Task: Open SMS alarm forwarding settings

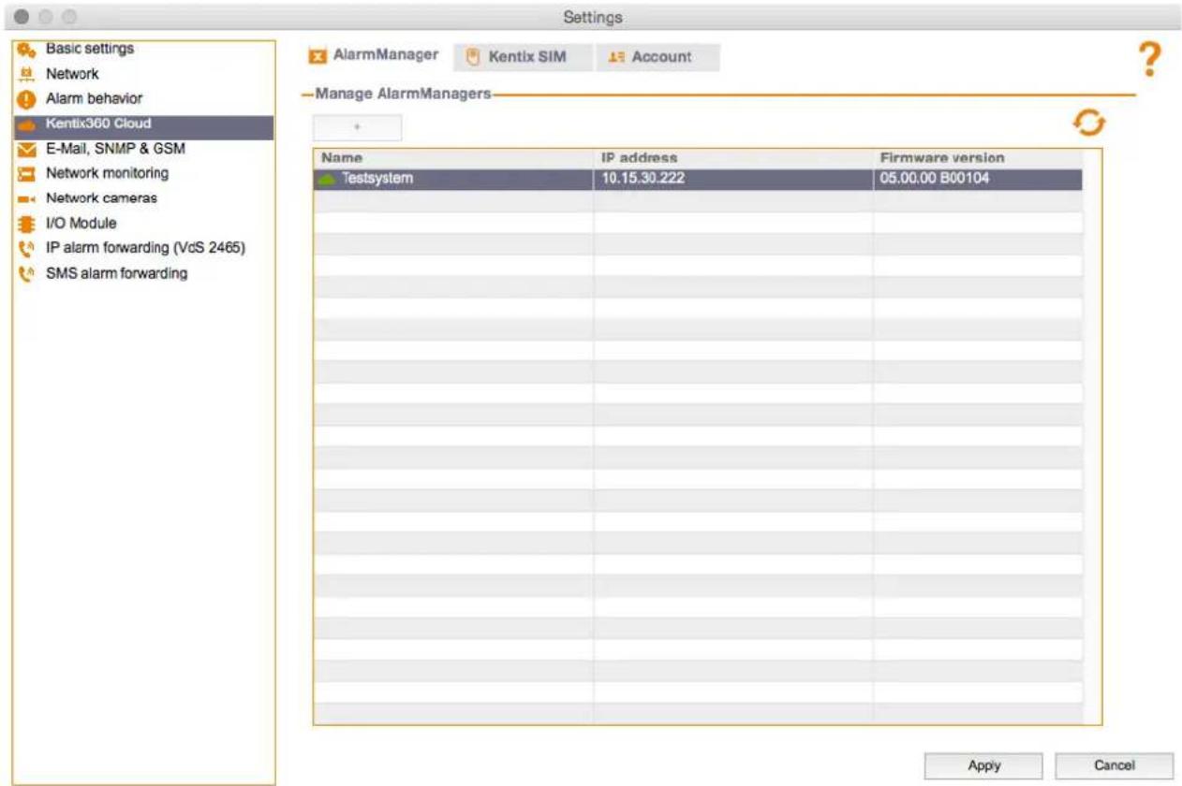Action: 116,273
